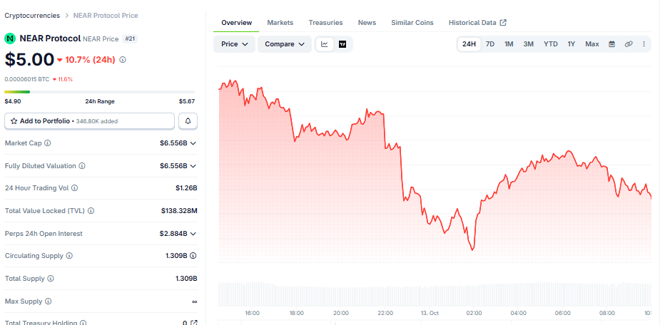The image size is (665, 325).
Task: Click the 0.00006015 BTC price text
Action: (27, 79)
